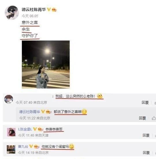This screenshot has width=156, height=159.
Task: Open 曹九台 username link
Action: coord(23,147)
